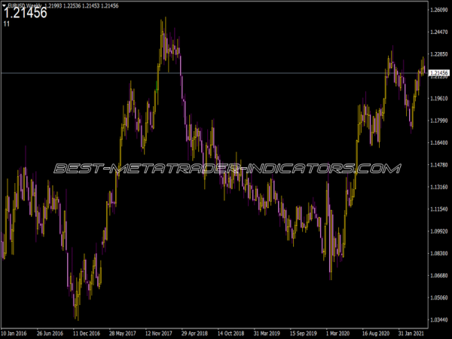The width and height of the screenshot is (452, 339).
Task: Click the 1.24470 price scale label
Action: pos(439,32)
